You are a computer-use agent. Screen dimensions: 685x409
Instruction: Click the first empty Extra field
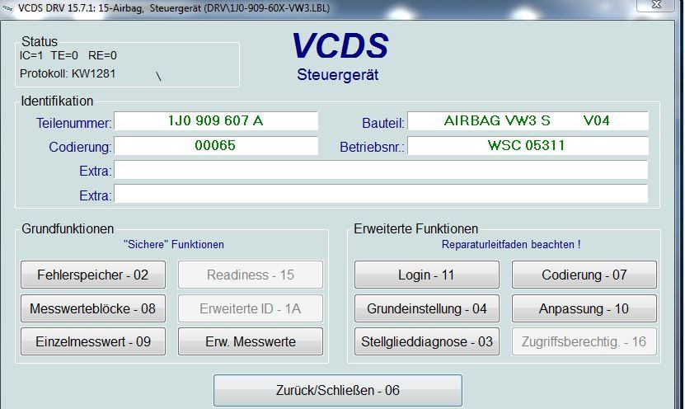pos(381,170)
